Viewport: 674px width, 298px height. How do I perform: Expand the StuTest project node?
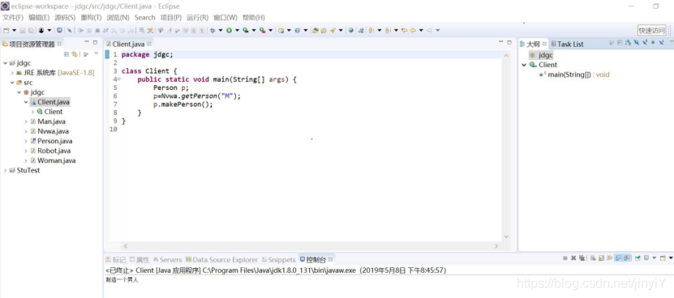[5, 171]
